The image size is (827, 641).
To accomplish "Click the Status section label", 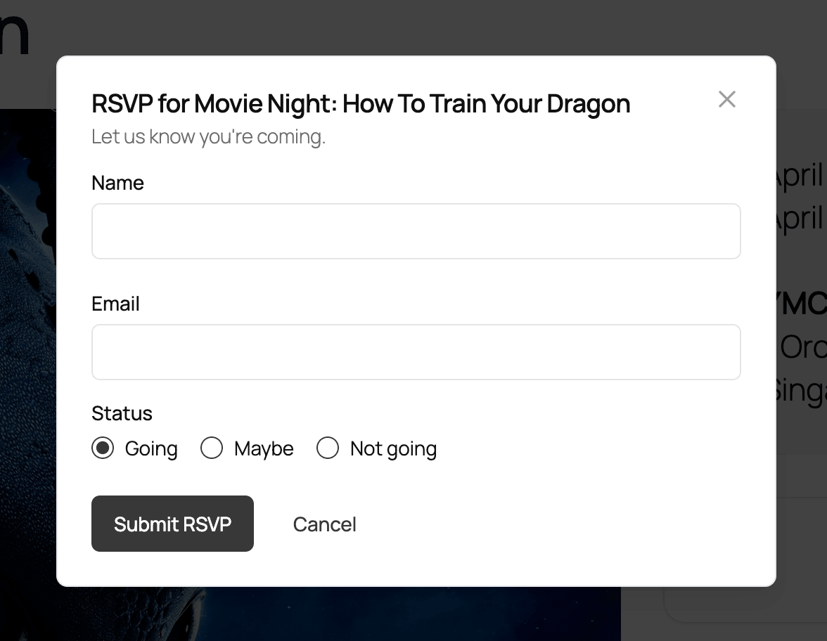I will (121, 413).
